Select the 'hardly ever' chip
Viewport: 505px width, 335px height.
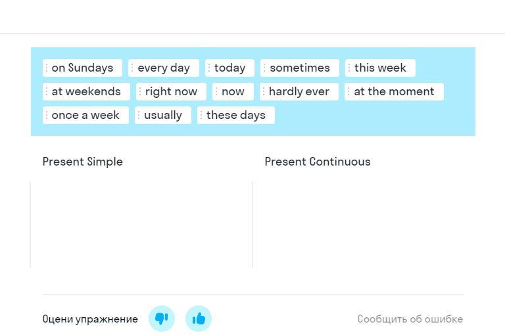[x=299, y=91]
